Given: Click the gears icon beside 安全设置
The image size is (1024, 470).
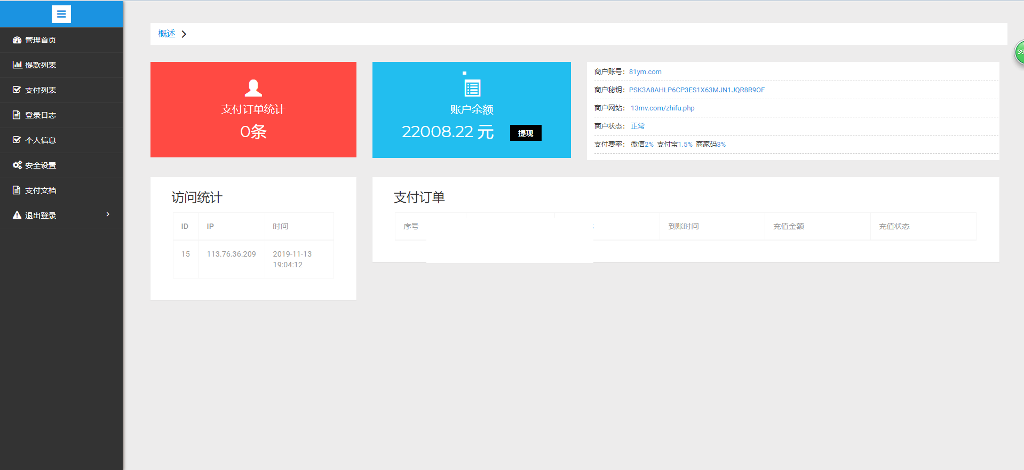Looking at the screenshot, I should point(17,165).
